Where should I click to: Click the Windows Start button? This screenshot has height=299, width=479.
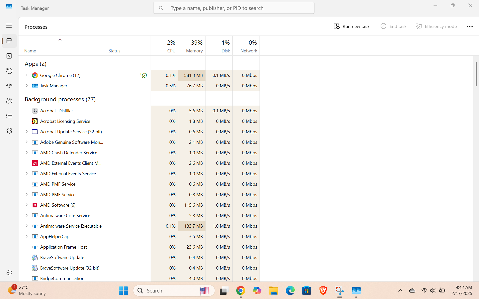(x=123, y=291)
